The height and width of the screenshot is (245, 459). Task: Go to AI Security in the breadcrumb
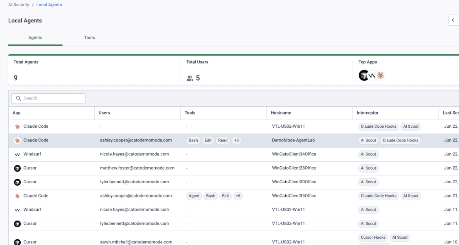(18, 5)
